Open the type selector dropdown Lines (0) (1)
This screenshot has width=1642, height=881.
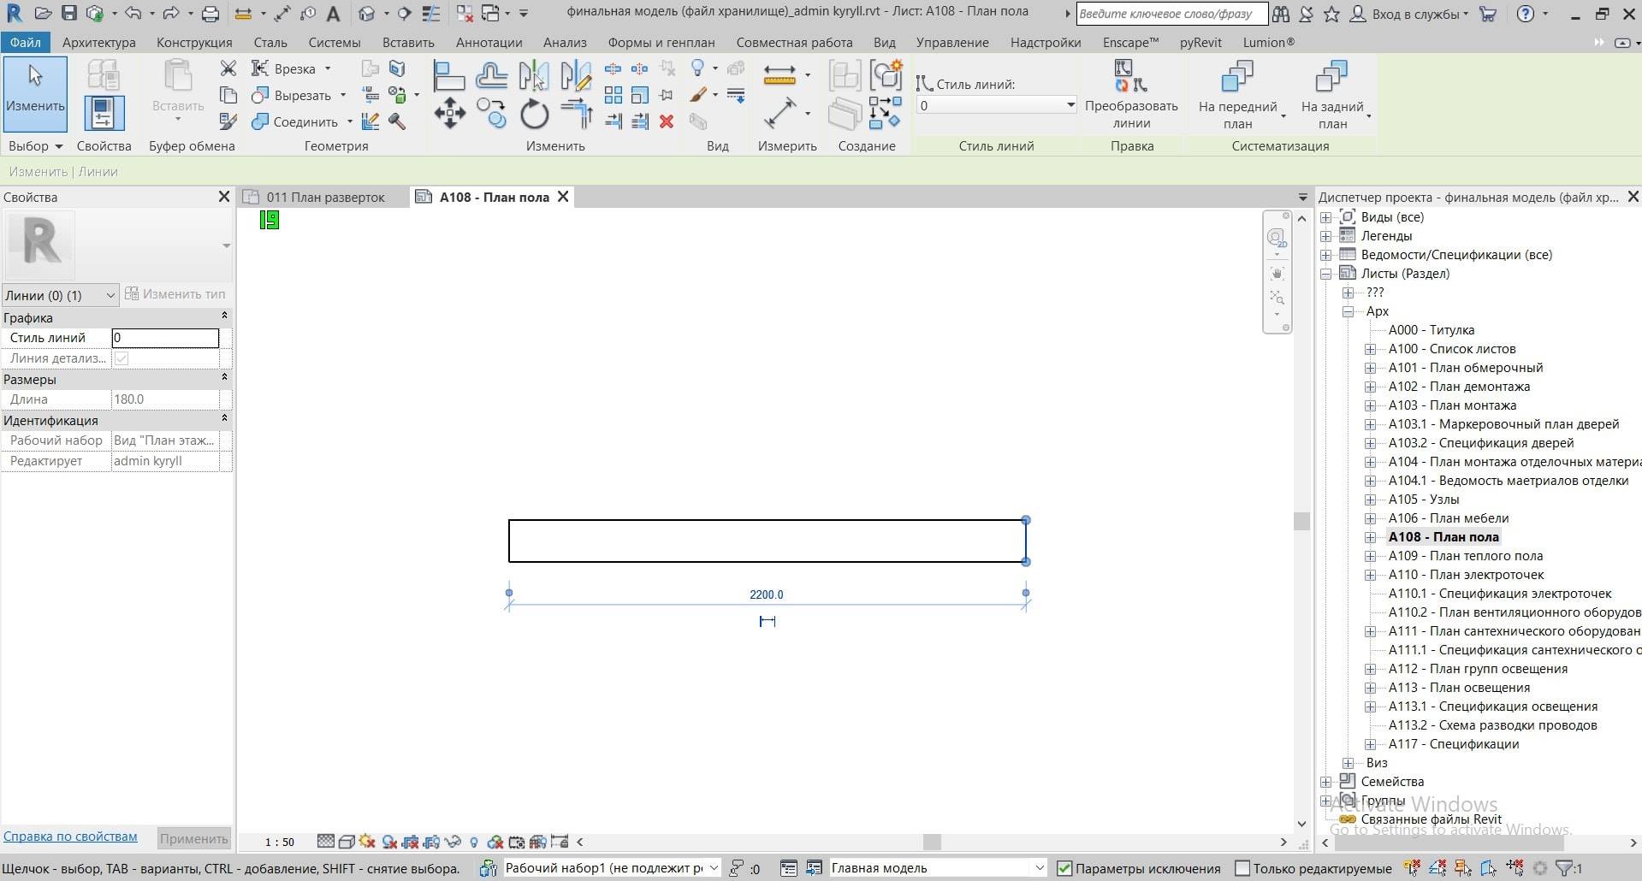(x=60, y=295)
